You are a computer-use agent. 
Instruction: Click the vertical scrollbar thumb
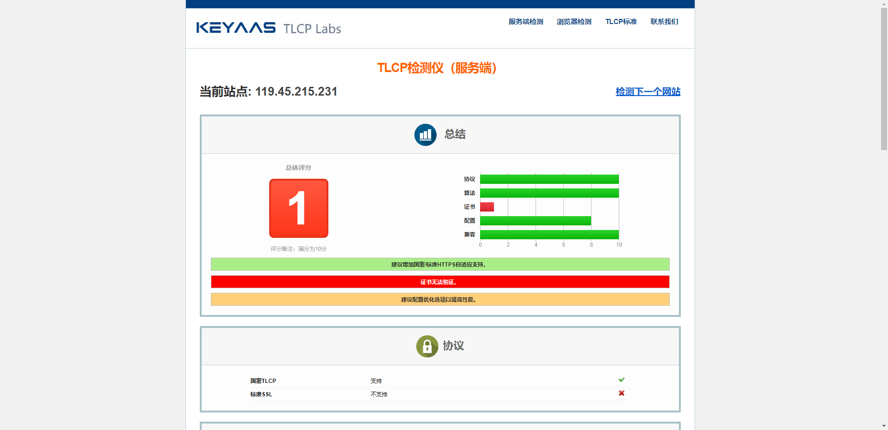click(884, 79)
